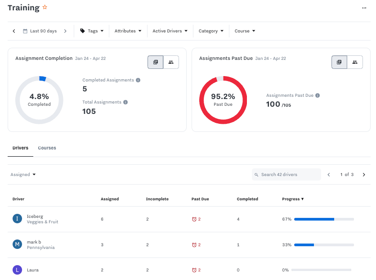Switch Assignment Completion to drivers view
This screenshot has width=376, height=280.
coord(171,62)
